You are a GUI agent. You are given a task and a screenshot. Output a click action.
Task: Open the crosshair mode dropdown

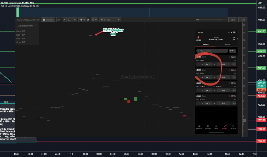click(x=94, y=20)
